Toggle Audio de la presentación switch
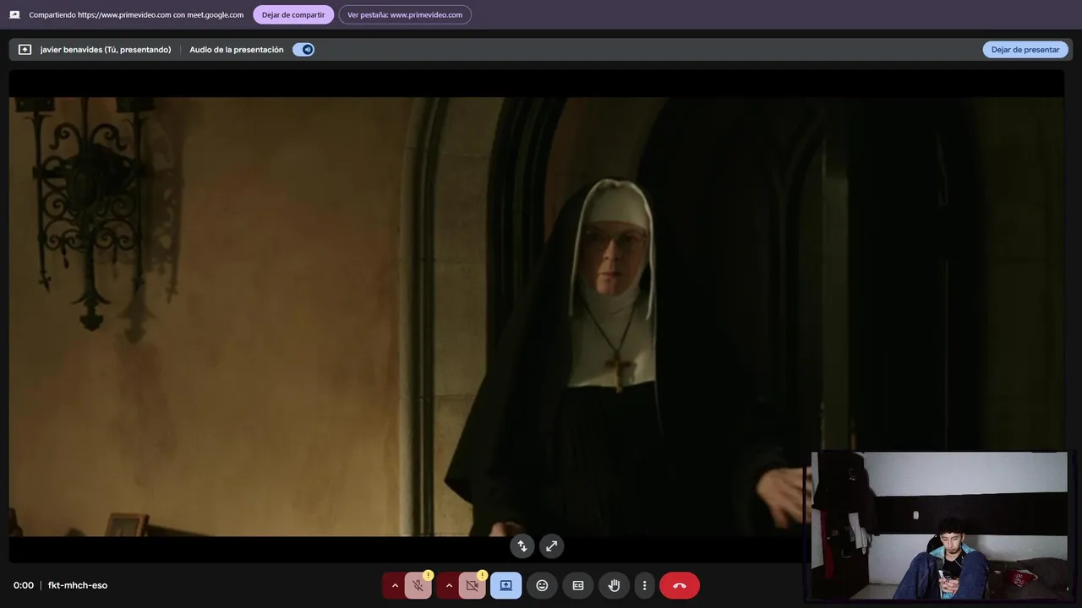The image size is (1082, 608). pyautogui.click(x=303, y=50)
